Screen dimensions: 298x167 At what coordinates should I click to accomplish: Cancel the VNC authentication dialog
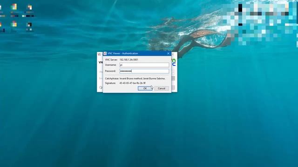point(162,89)
